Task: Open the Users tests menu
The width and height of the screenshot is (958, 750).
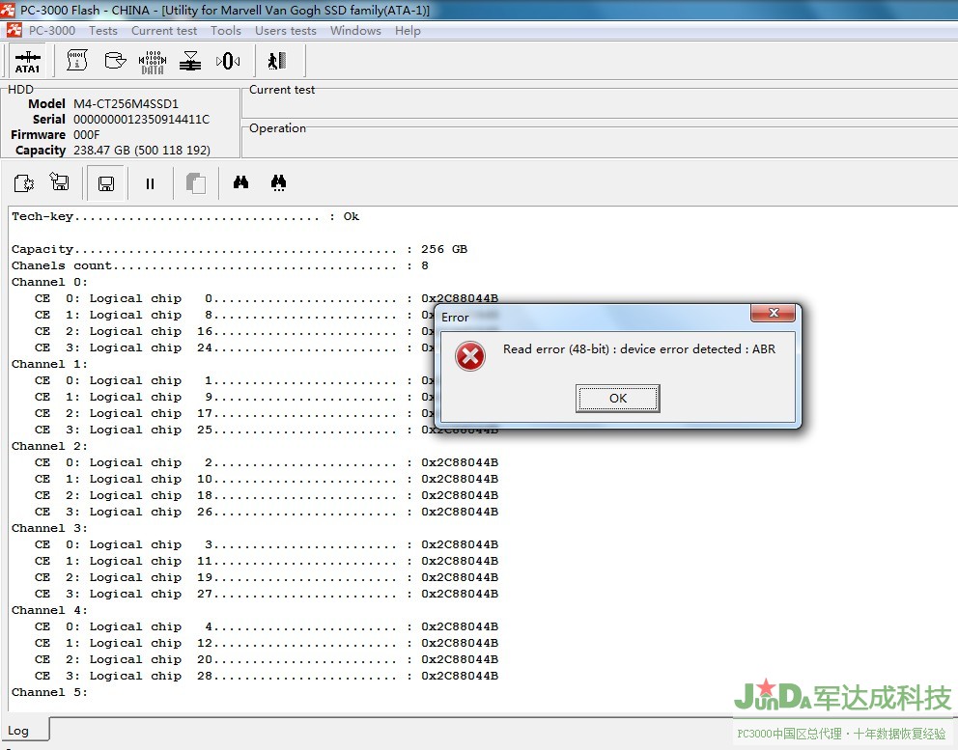Action: pyautogui.click(x=285, y=31)
